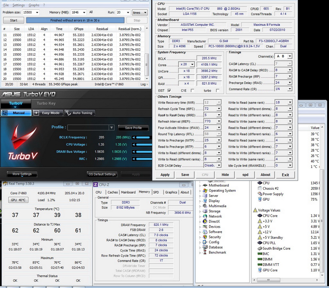Click the Save button in the timings tool
329x288 pixels.
185,175
